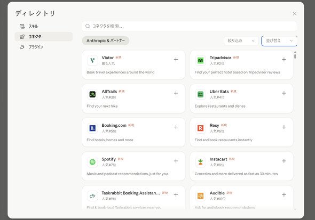Click the Instacart carrot logo icon
This screenshot has width=315, height=220.
(200, 162)
